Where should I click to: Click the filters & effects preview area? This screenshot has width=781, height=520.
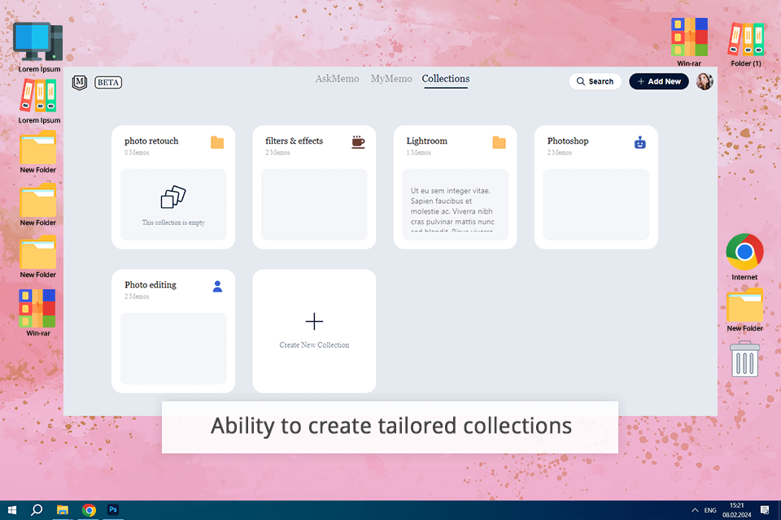(314, 205)
